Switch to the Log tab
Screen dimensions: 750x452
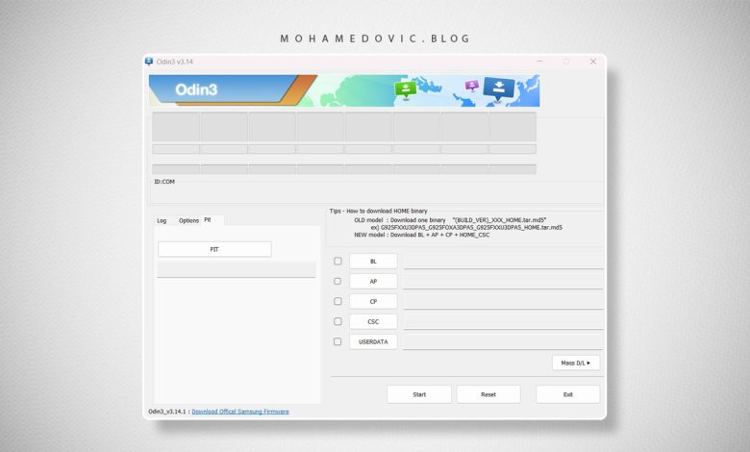coord(162,220)
